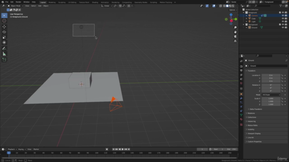This screenshot has width=289, height=162.
Task: Open the Material properties tab
Action: tap(241, 119)
